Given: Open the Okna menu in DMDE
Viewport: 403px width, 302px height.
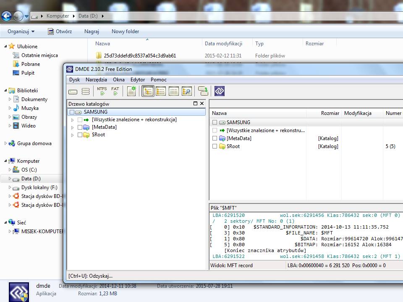Looking at the screenshot, I should (119, 80).
